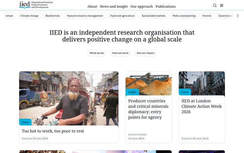Click the Event tag on the rickshaw photo
Image resolution: width=244 pixels, height=153 pixels.
click(25, 122)
